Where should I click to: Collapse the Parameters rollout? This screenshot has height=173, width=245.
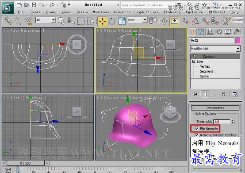[215, 108]
